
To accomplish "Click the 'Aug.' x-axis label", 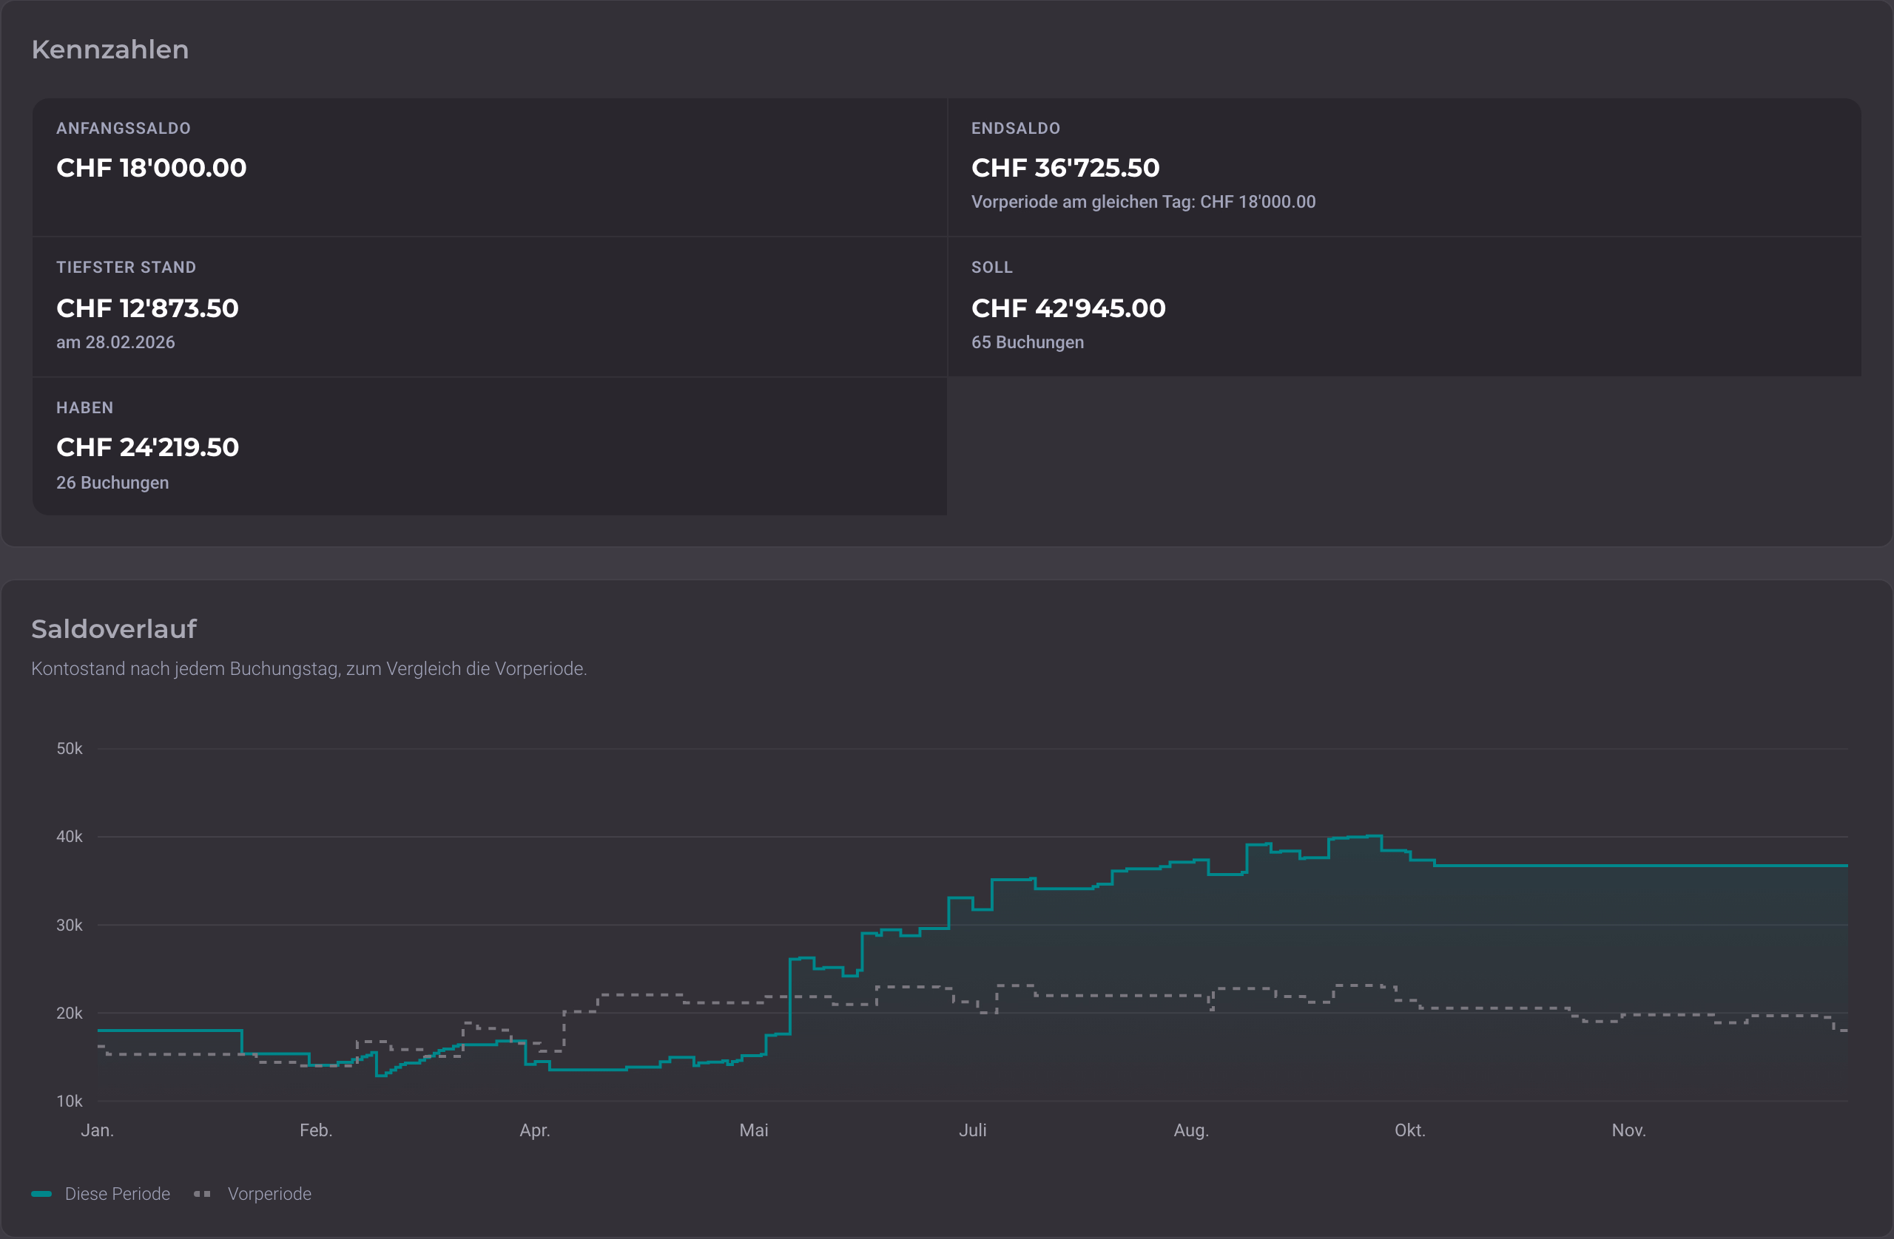I will click(x=1191, y=1130).
